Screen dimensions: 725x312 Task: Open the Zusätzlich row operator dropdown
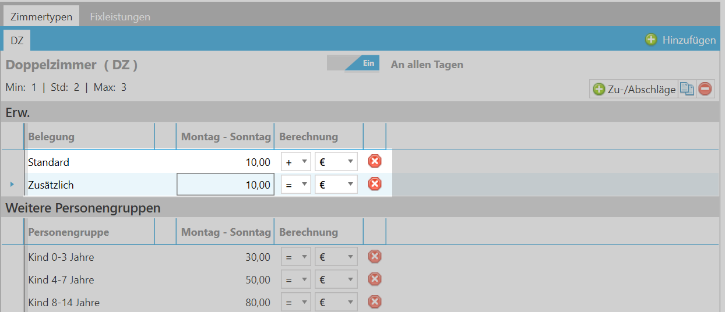pos(296,185)
